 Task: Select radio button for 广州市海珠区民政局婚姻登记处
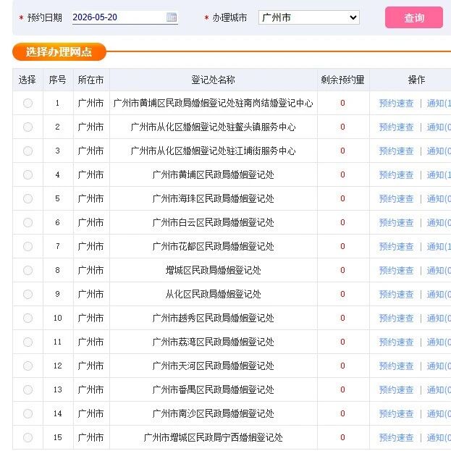click(28, 198)
